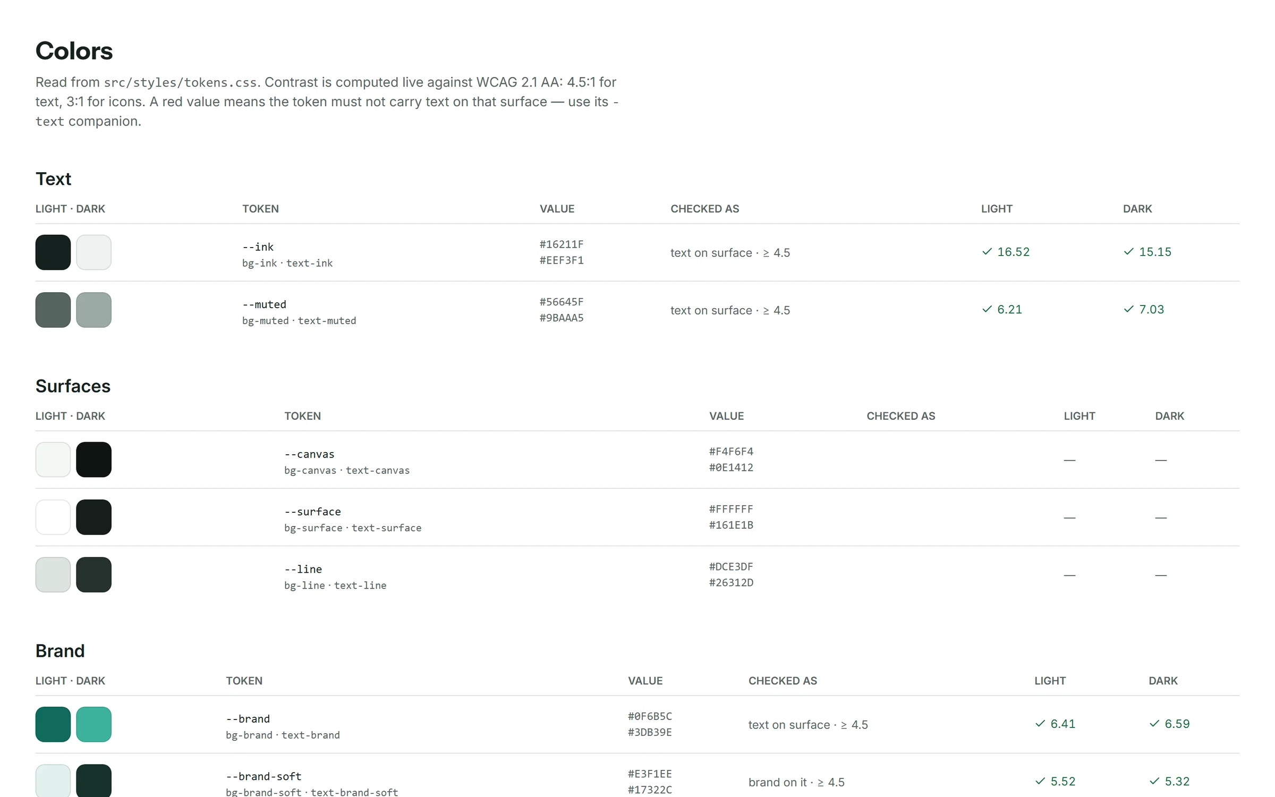
Task: Select the light --brand swatch
Action: pyautogui.click(x=53, y=724)
